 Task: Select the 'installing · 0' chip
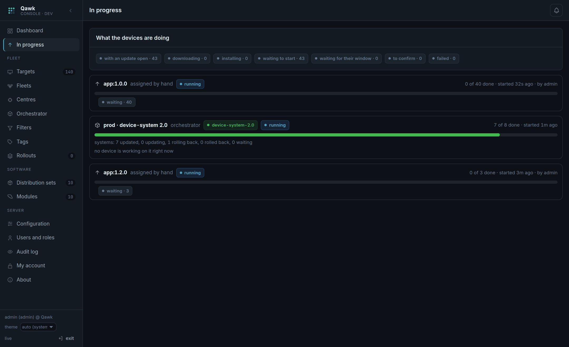pos(232,58)
